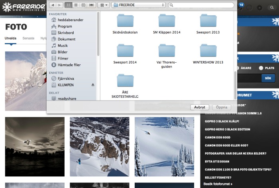Open the Utvalda photo tab

(x=10, y=38)
